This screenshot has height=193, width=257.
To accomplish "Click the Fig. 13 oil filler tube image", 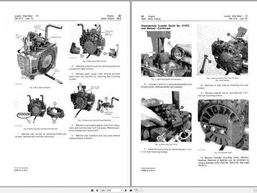I will pyautogui.click(x=223, y=50).
